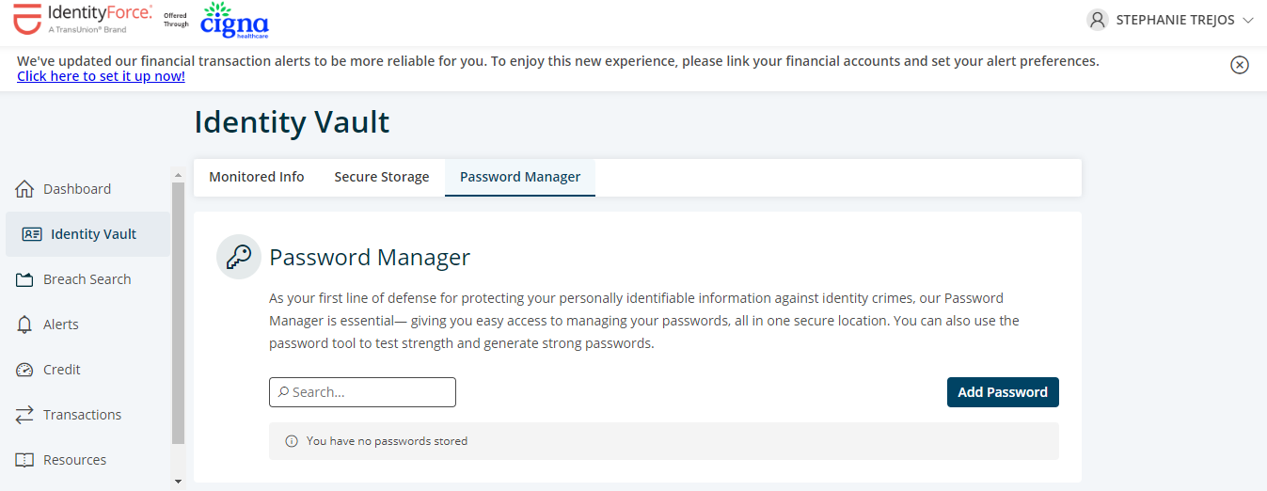
Task: Click the Credit gauge icon
Action: pyautogui.click(x=25, y=370)
